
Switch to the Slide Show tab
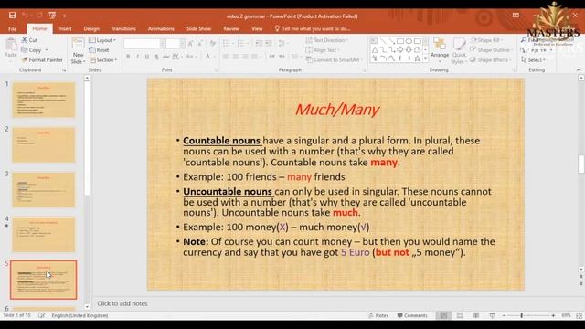point(198,28)
